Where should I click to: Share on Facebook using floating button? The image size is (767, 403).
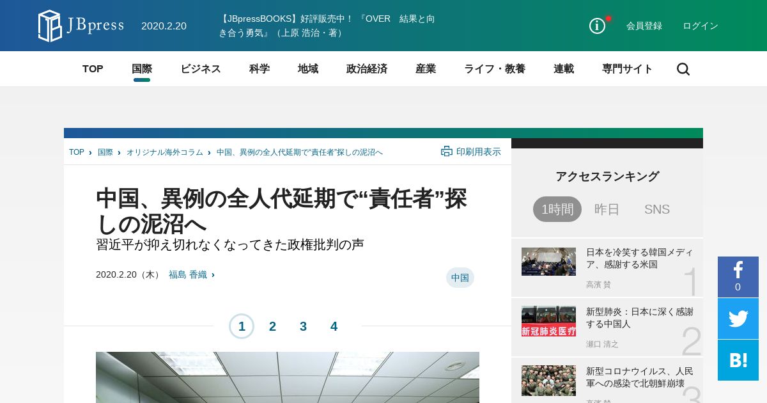tap(738, 276)
